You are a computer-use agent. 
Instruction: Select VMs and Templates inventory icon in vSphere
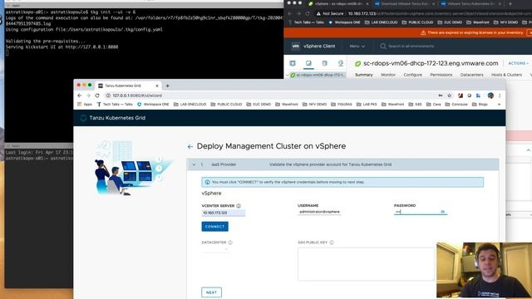[308, 63]
